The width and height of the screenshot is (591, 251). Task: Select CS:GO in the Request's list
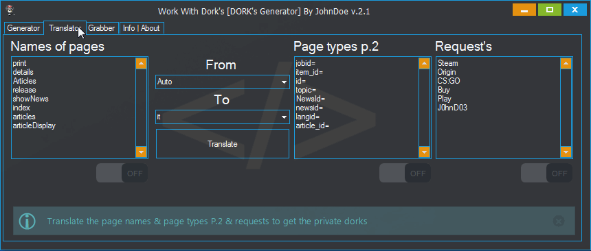pos(449,81)
